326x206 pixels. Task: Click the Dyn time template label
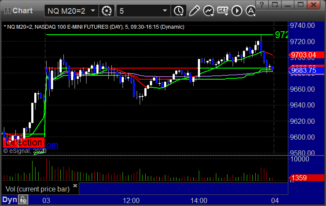pyautogui.click(x=9, y=200)
